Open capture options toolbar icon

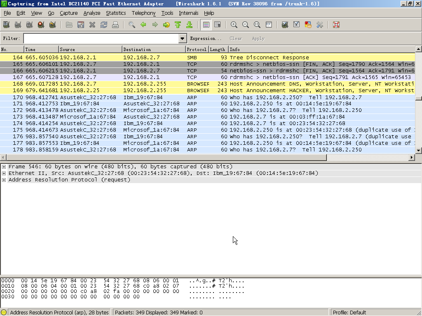click(x=18, y=25)
